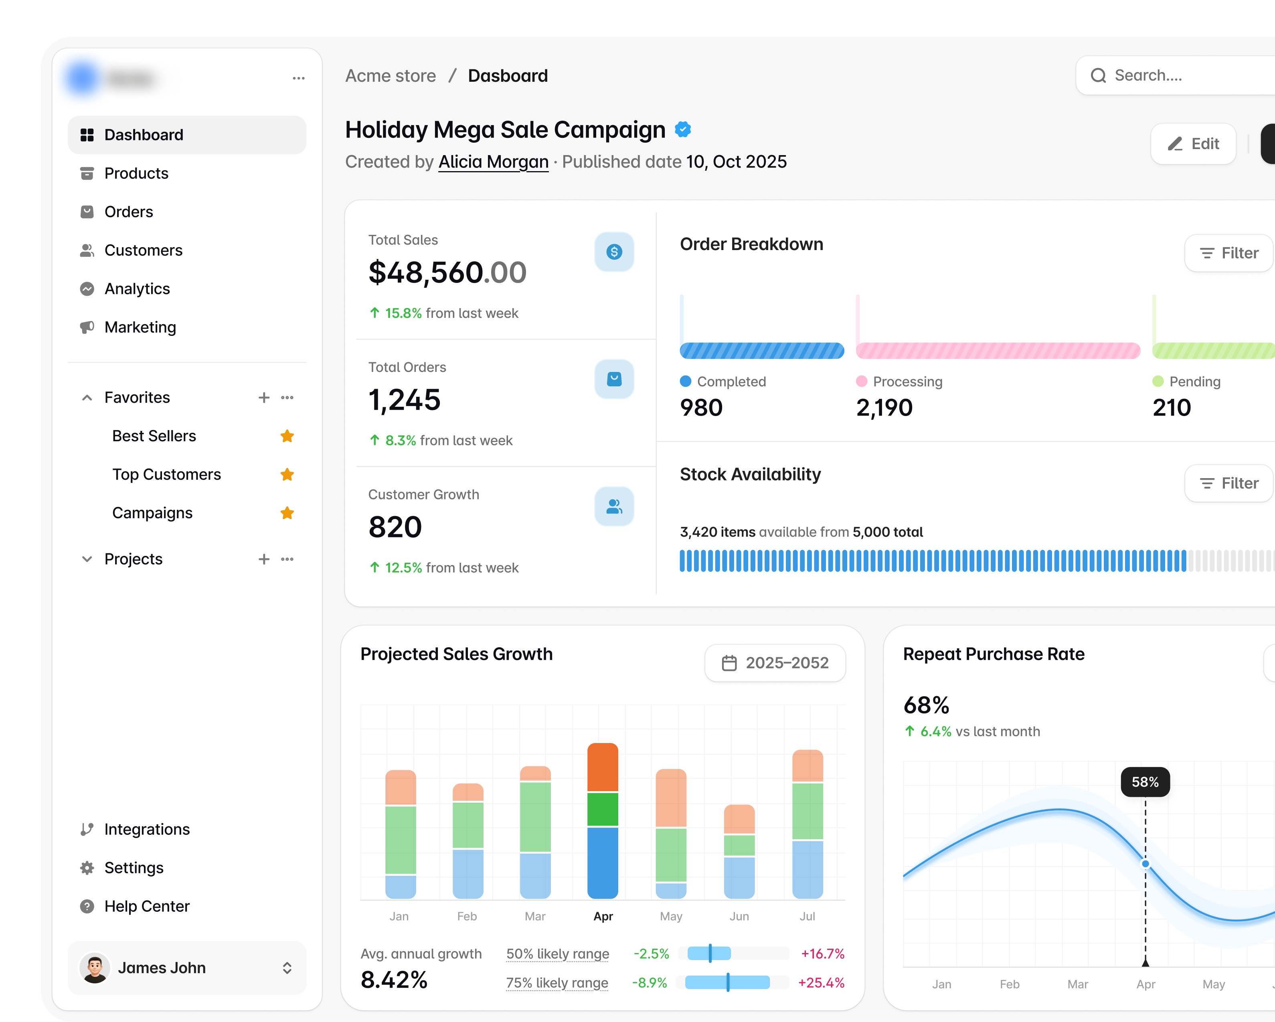Viewport: 1275px width, 1022px height.
Task: Click the Total Orders shopping bag icon
Action: coord(614,379)
